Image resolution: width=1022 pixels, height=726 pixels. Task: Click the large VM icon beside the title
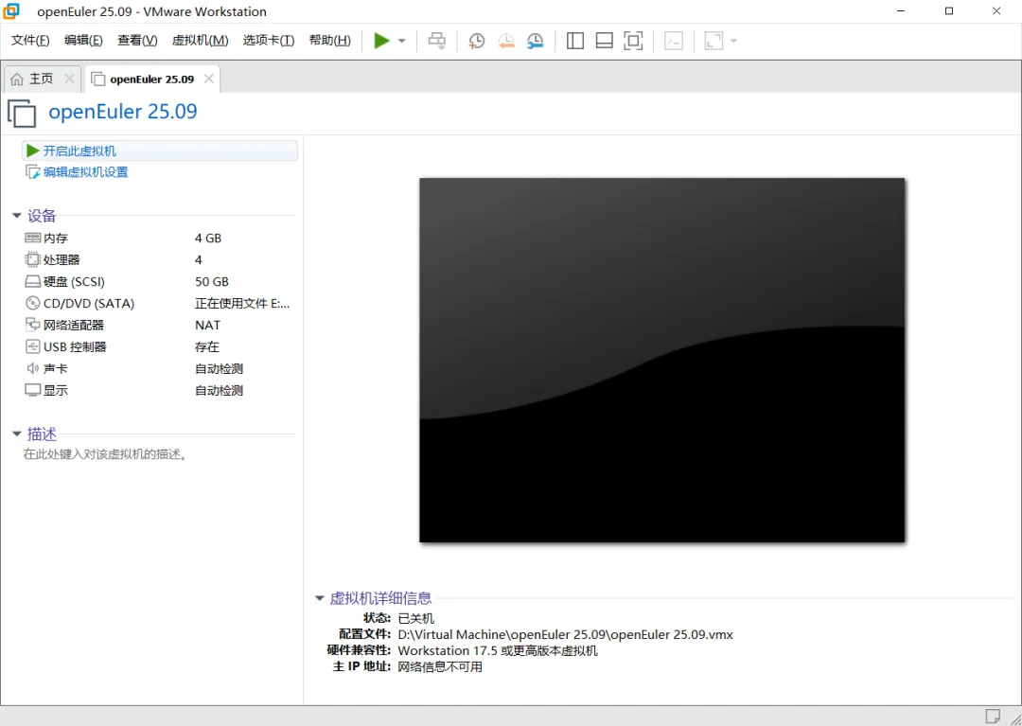point(22,113)
